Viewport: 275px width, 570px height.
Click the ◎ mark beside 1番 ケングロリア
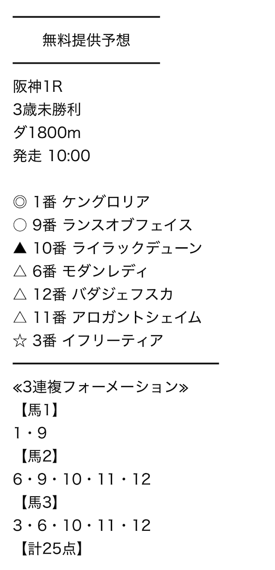click(20, 202)
